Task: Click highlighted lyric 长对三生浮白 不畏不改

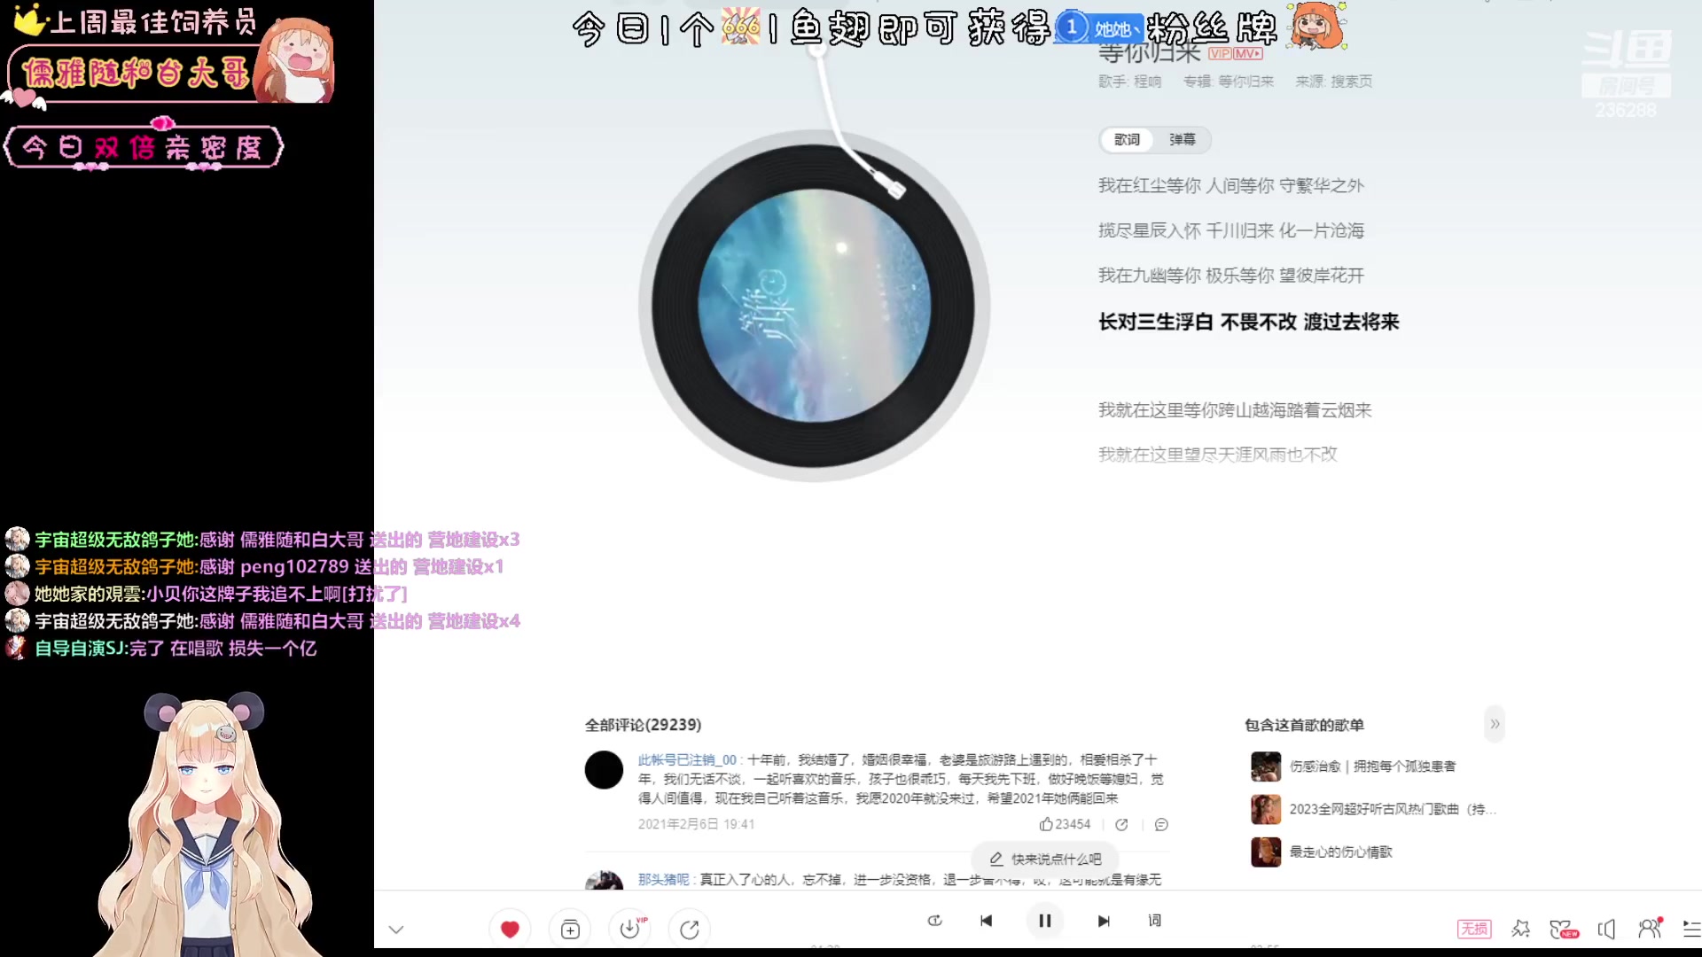Action: (1248, 322)
